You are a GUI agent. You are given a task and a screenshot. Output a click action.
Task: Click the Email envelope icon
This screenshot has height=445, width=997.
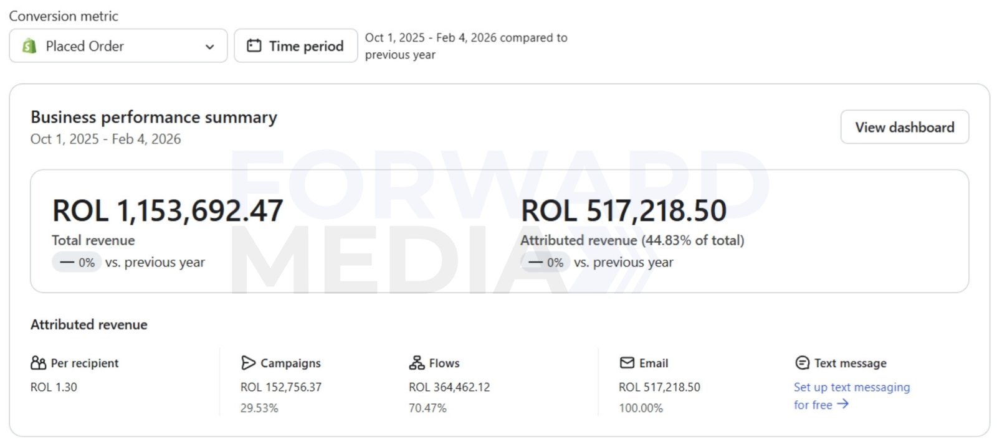click(x=627, y=363)
